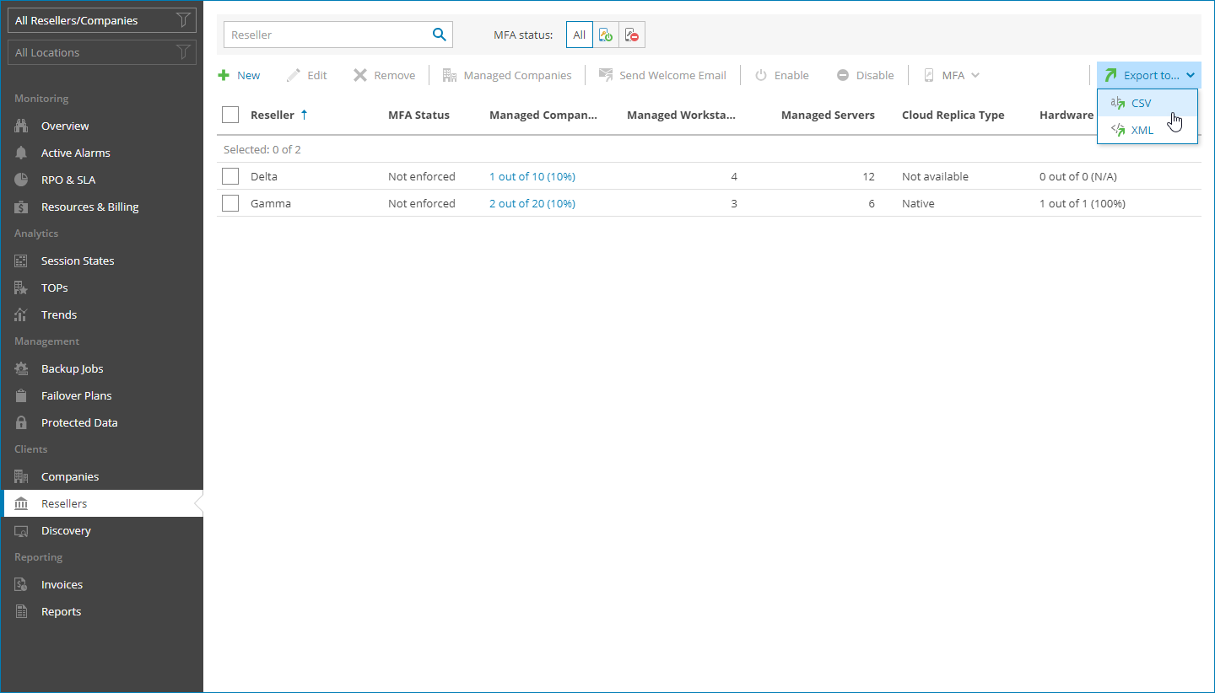Filter by MFA disabled status icon

click(632, 35)
